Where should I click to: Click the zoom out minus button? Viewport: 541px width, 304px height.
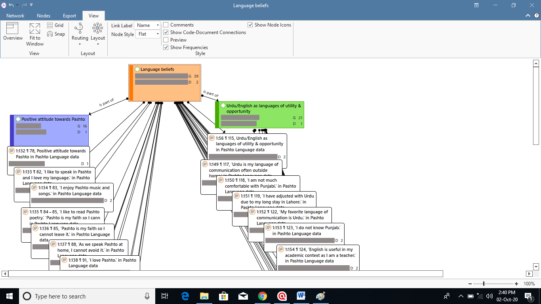click(470, 284)
